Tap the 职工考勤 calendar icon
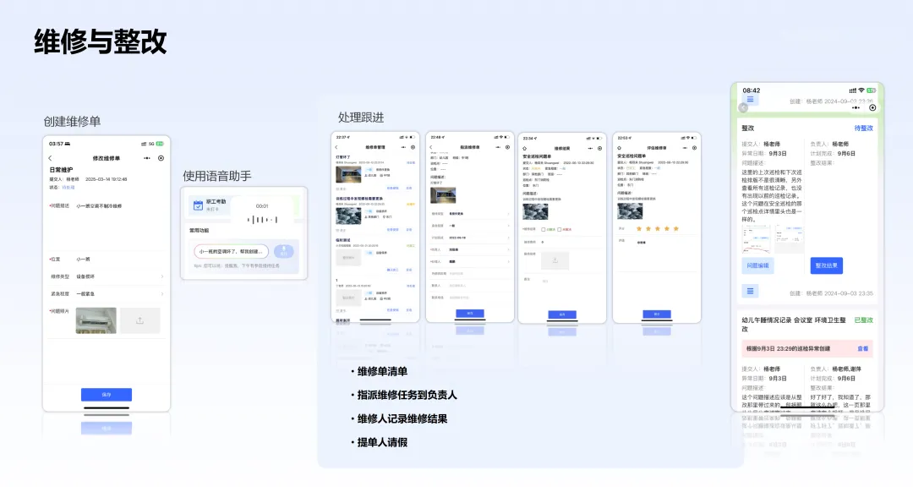 [x=198, y=205]
